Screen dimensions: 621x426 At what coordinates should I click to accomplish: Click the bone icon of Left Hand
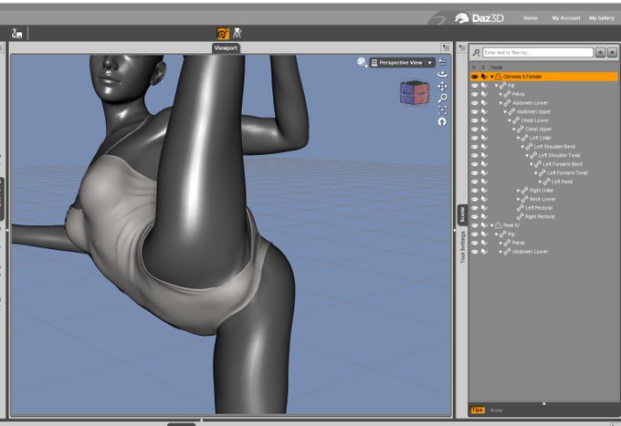pos(546,182)
